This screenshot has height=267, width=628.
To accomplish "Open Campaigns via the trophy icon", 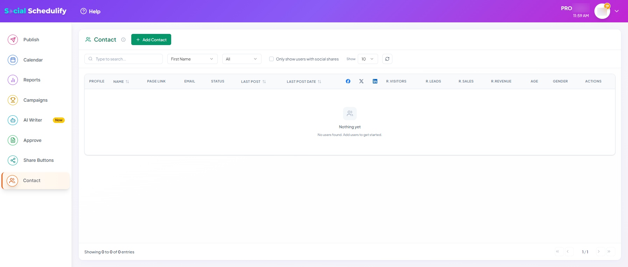I will [x=13, y=100].
